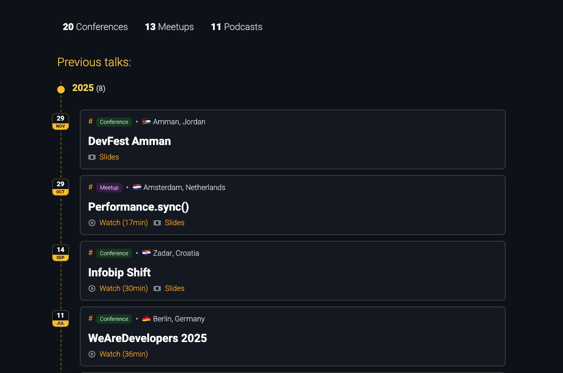The height and width of the screenshot is (373, 563).
Task: Click the Germany flag next to Berlin
Action: click(x=146, y=319)
